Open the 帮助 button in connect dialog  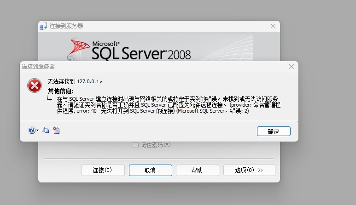tap(197, 170)
